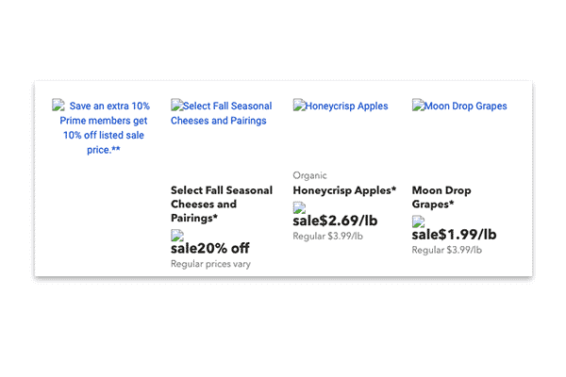Click the sale $1.99/lb price text
This screenshot has width=566, height=377.
pos(454,235)
